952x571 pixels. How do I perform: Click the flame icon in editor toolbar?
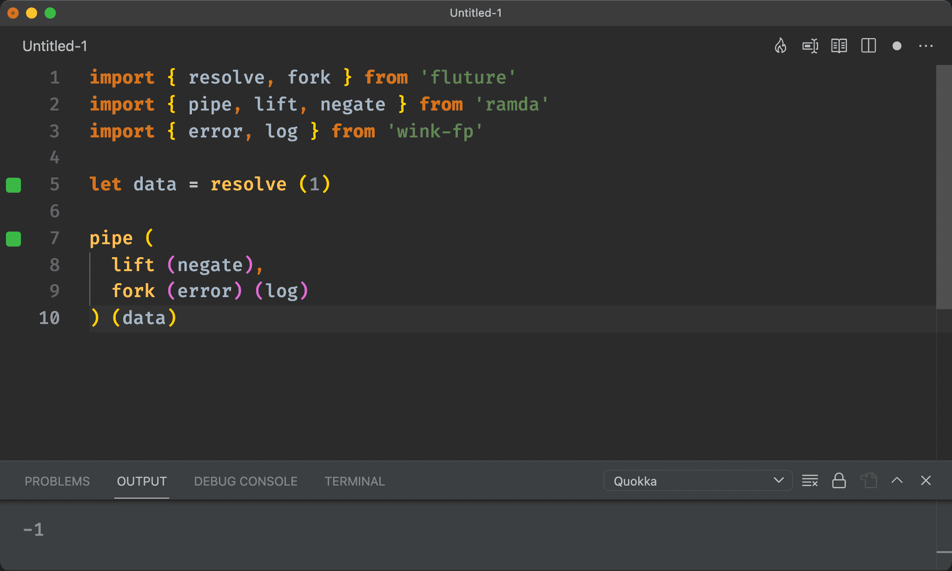[x=780, y=46]
